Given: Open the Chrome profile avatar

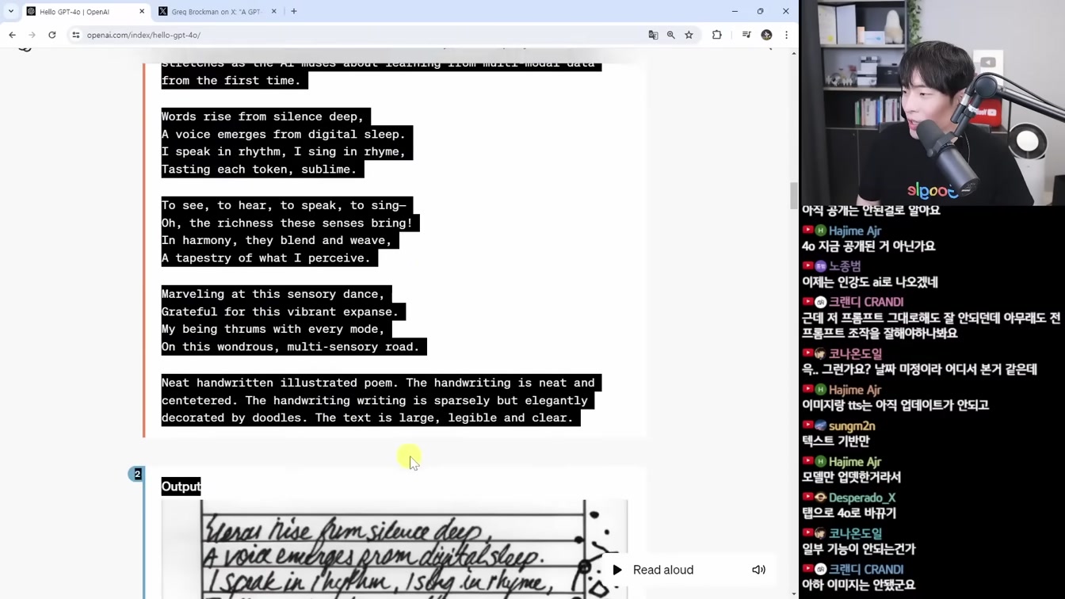Looking at the screenshot, I should (x=766, y=35).
